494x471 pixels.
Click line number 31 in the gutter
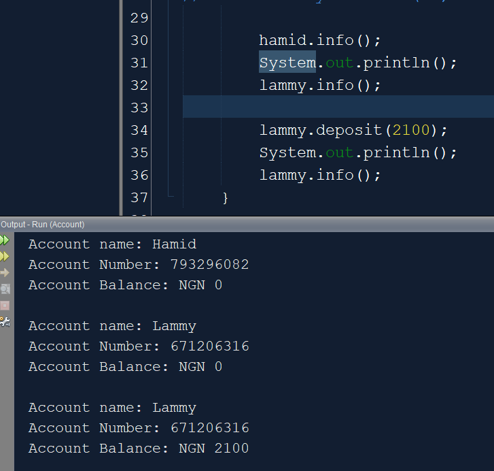[x=139, y=63]
